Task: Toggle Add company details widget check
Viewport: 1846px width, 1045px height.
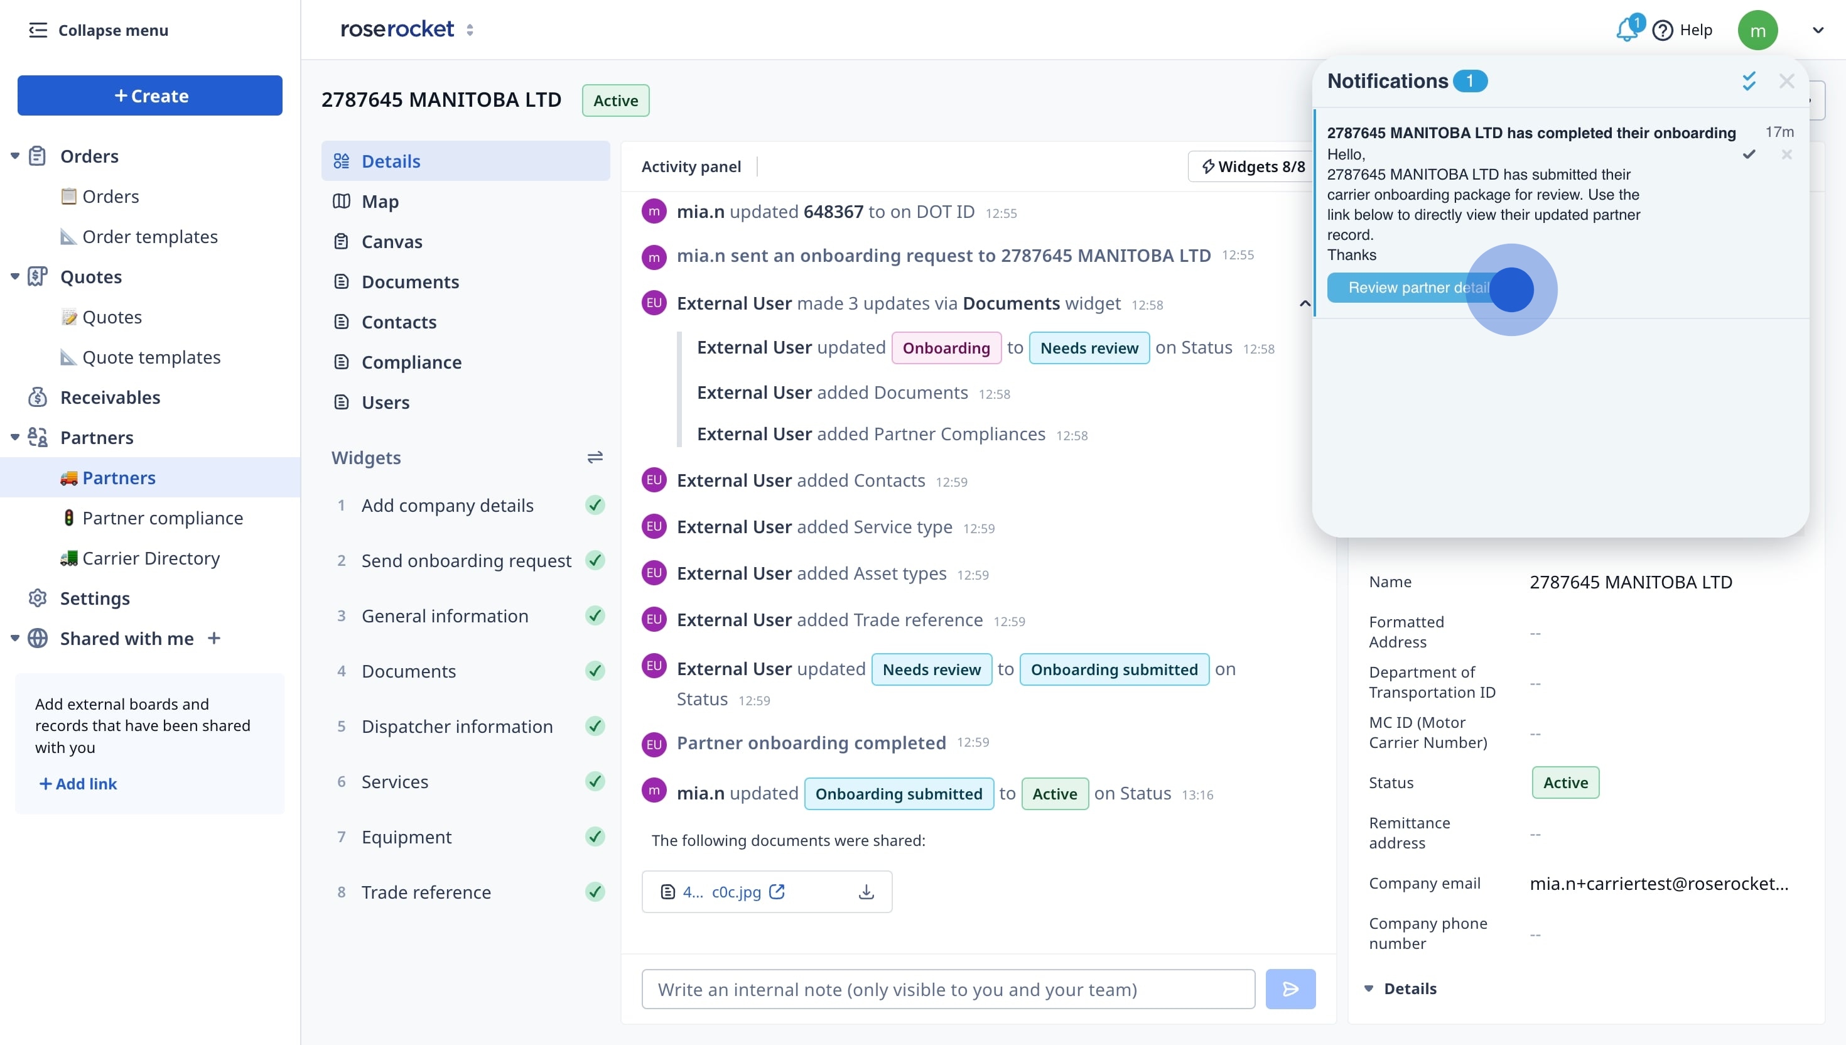Action: (595, 506)
